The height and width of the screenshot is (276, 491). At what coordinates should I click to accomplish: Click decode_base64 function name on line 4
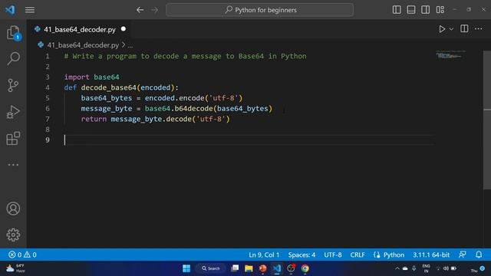109,87
